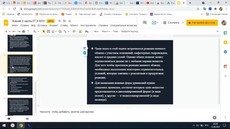The image size is (230, 129).
Task: Open the zoom level dropdown arrow
Action: tap(38, 32)
